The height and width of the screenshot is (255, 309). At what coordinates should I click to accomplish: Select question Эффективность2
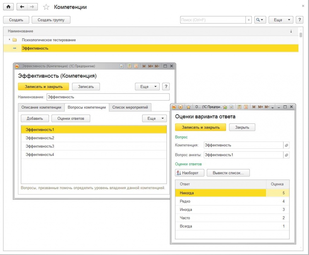pyautogui.click(x=94, y=138)
